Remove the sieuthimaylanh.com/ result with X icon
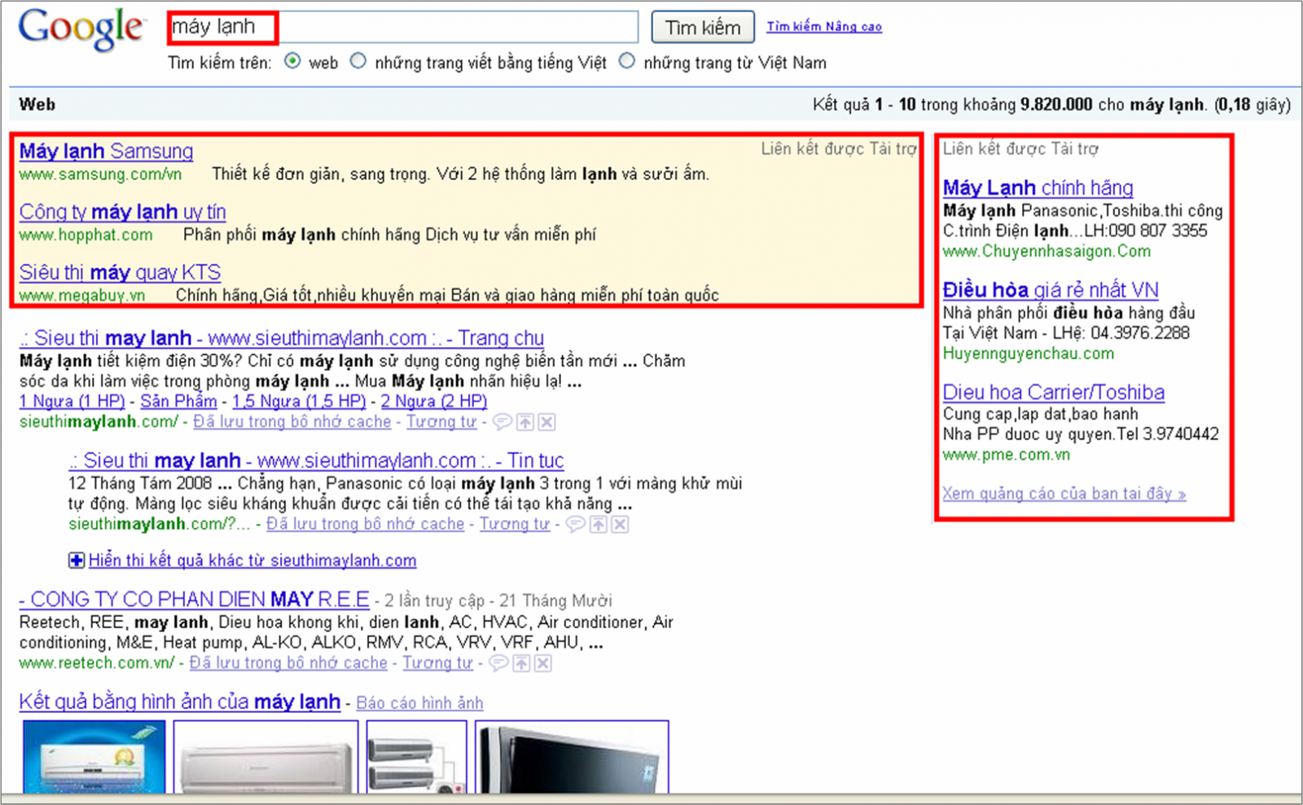This screenshot has width=1303, height=805. (547, 422)
